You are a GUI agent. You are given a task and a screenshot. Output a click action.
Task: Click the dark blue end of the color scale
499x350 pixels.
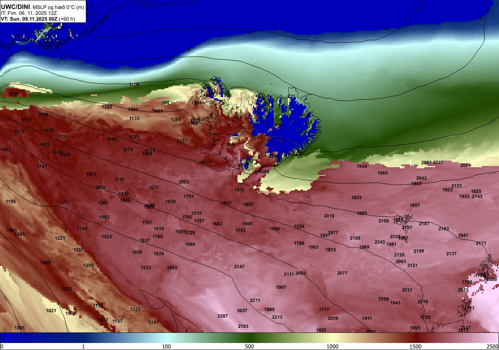[8, 338]
